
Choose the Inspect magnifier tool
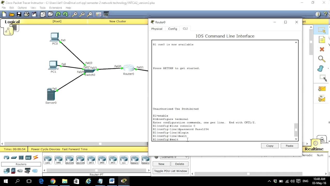pos(322,59)
